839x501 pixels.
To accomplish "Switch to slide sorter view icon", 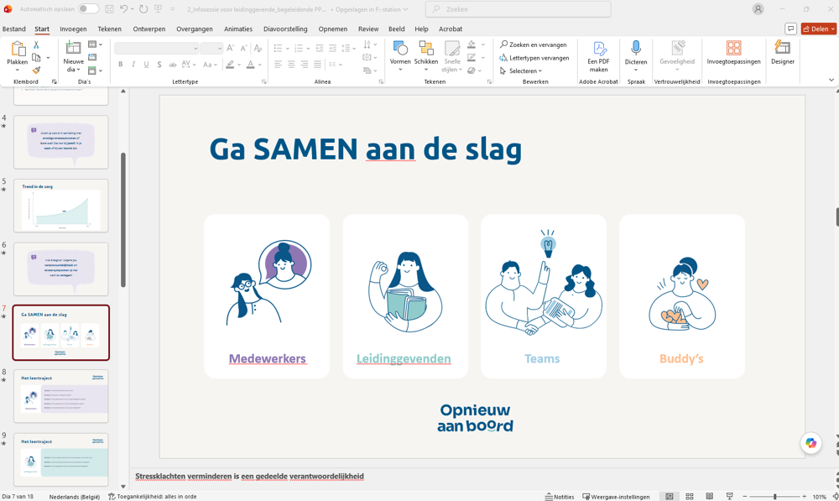I will point(689,497).
